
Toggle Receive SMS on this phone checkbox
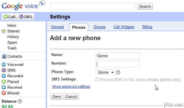click(97, 80)
